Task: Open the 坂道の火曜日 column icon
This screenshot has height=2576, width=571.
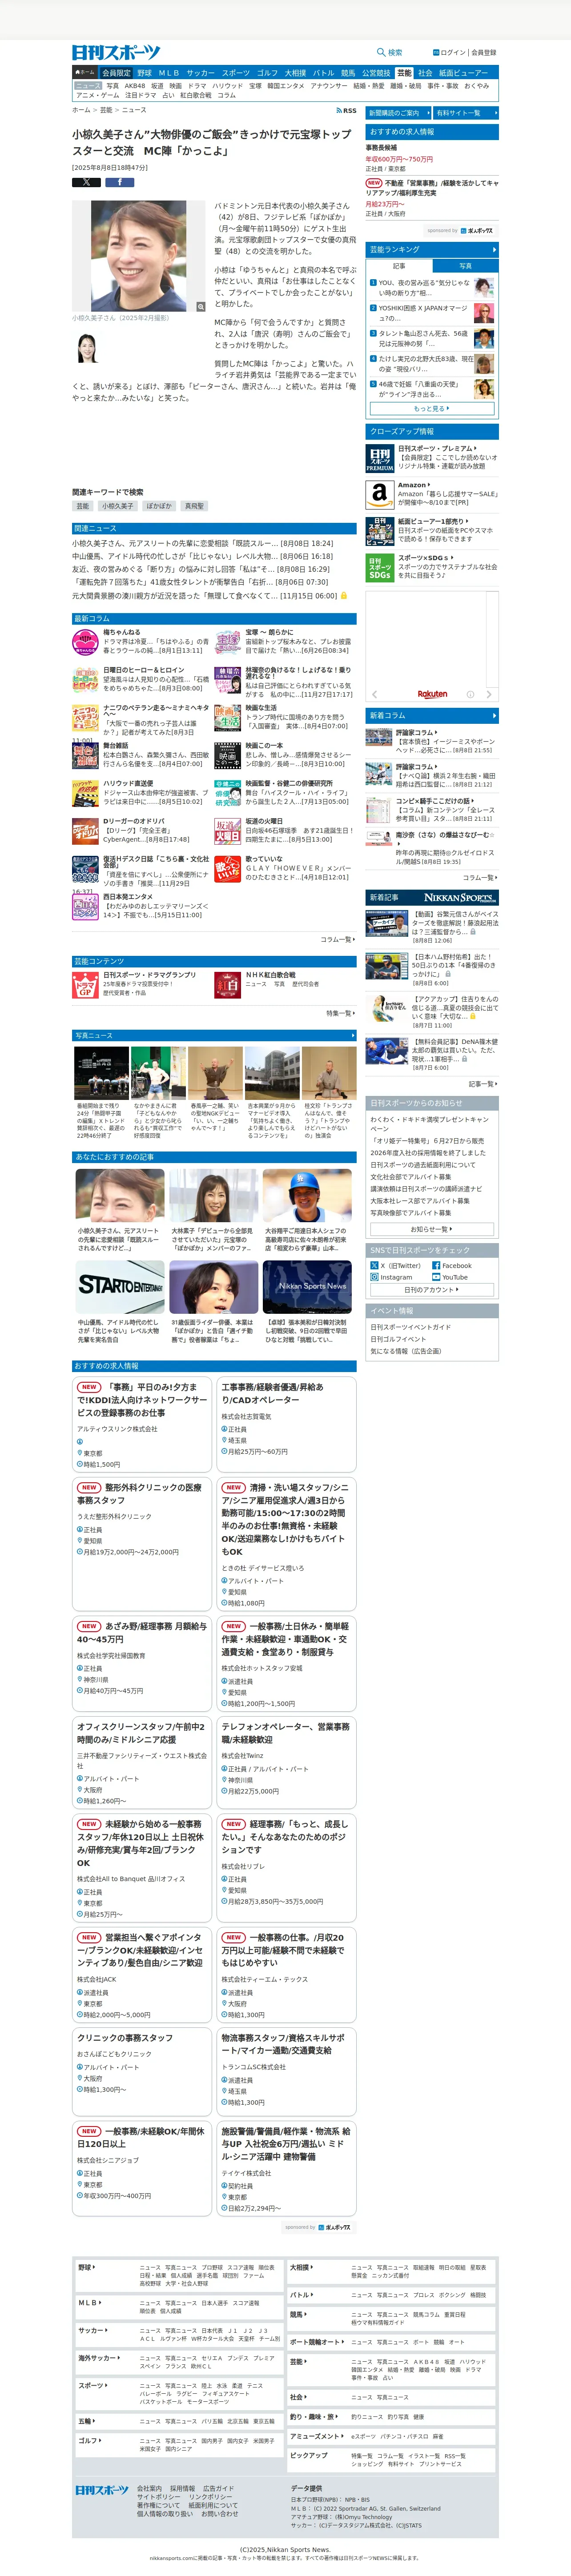Action: [x=228, y=832]
